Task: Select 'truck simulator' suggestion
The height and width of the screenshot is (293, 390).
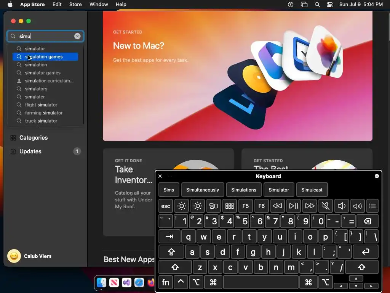Action: 45,121
